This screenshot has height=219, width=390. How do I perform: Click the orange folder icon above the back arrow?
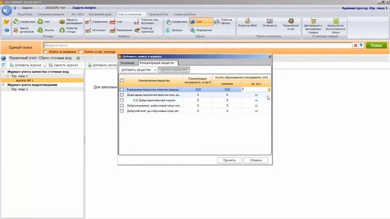pos(7,22)
